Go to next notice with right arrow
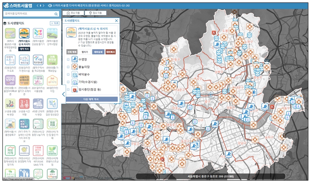 point(43,6)
